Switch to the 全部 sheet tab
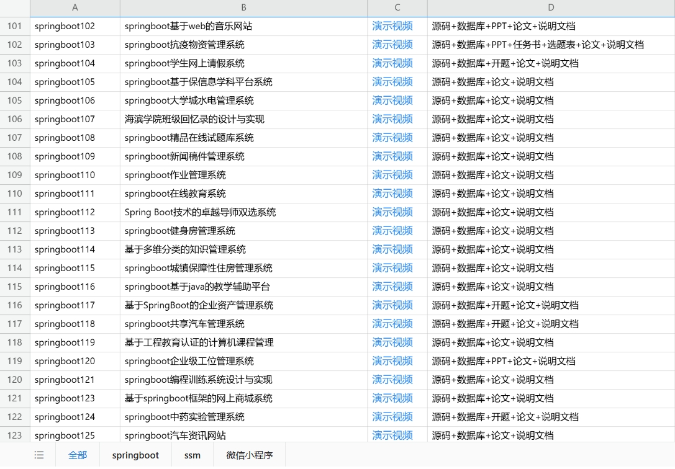 [78, 455]
